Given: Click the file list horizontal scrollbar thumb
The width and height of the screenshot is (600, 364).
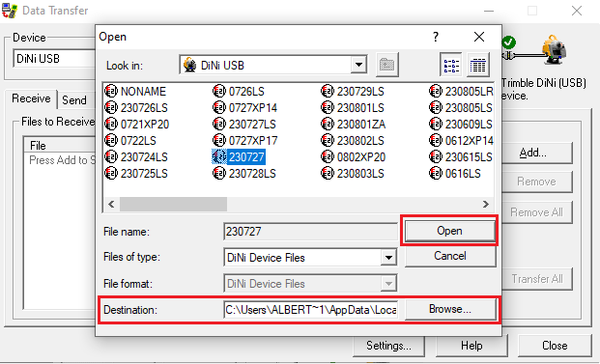Looking at the screenshot, I should click(173, 204).
